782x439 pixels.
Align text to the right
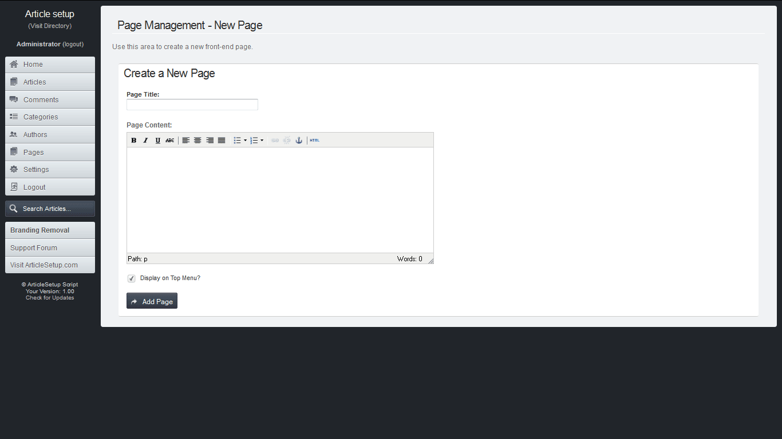(x=210, y=141)
